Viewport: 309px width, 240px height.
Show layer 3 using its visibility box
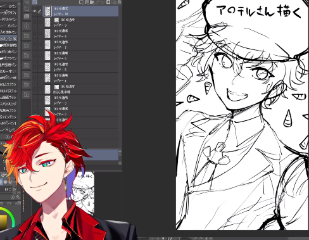click(x=35, y=100)
